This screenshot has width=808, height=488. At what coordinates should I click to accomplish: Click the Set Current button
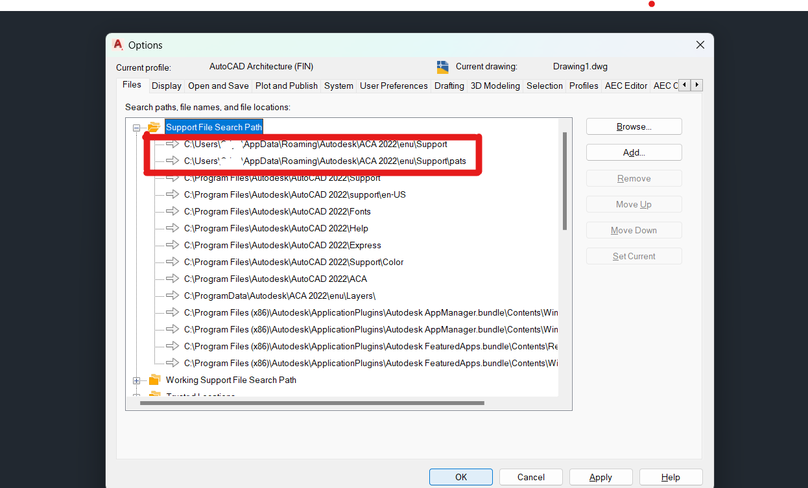click(634, 256)
